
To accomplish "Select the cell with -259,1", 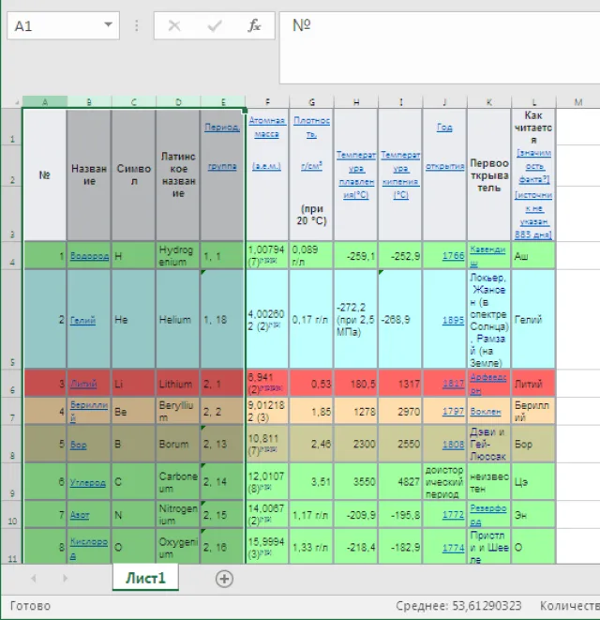I will tap(355, 256).
